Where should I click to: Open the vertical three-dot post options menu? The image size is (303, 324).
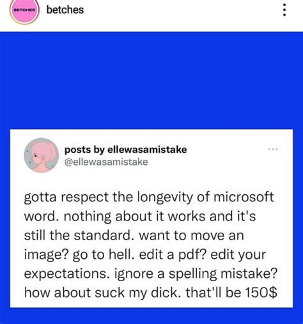284,10
